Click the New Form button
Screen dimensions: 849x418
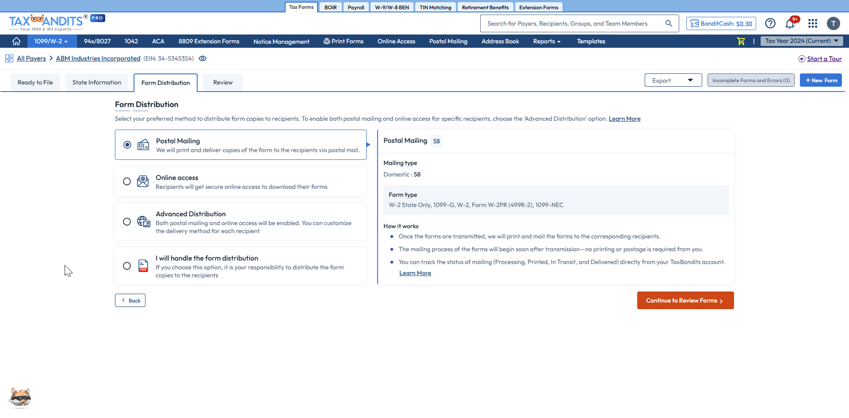[821, 81]
